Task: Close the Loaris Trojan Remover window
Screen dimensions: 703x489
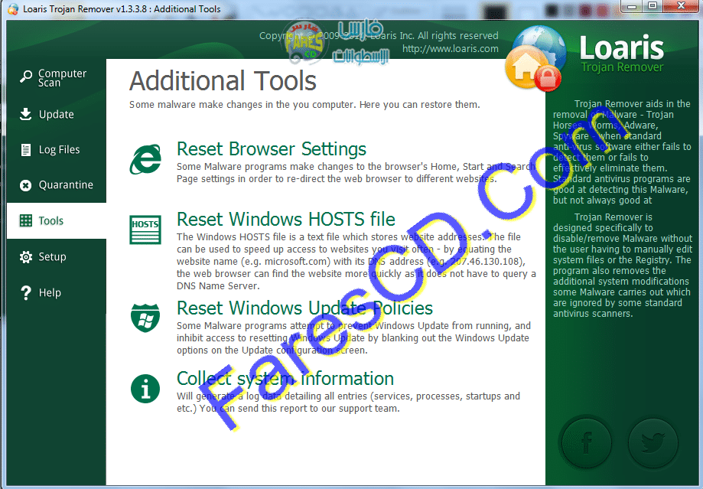Action: point(681,6)
